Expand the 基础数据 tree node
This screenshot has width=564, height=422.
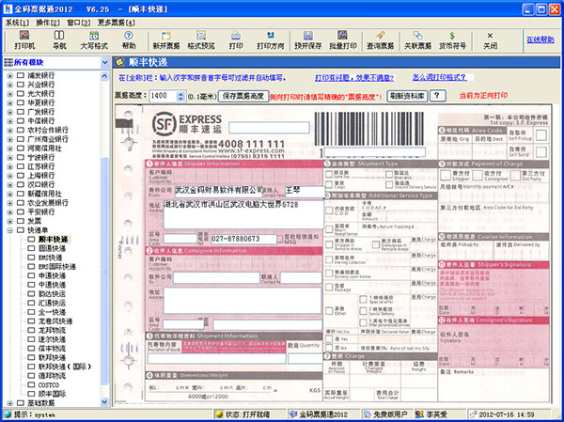10,403
